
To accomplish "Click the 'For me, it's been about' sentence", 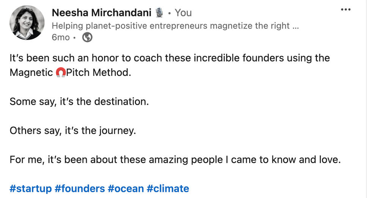I will [175, 160].
